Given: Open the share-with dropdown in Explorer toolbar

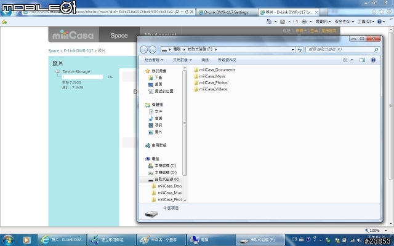Looking at the screenshot, I should click(x=182, y=60).
